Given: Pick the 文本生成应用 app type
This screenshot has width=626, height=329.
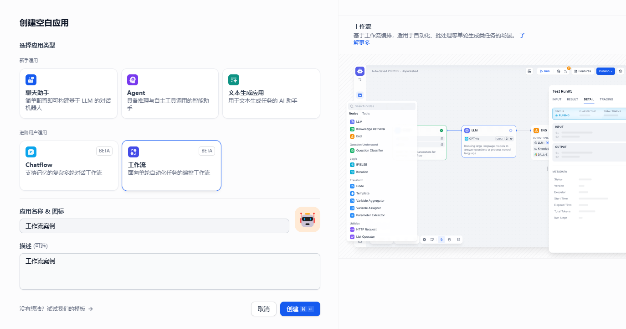Looking at the screenshot, I should [x=271, y=94].
